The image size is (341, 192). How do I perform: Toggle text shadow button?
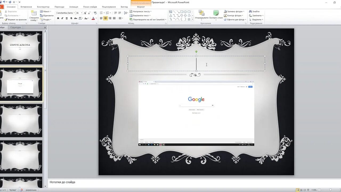pyautogui.click(x=71, y=18)
